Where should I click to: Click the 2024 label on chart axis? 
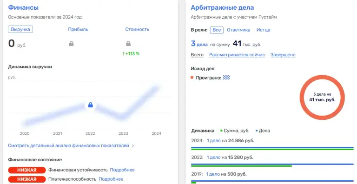156,133
